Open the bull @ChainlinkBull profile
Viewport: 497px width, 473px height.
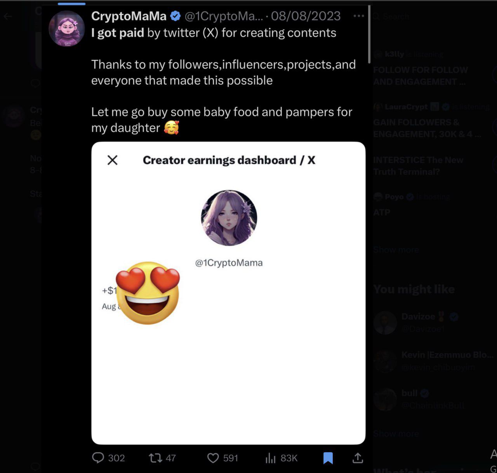tap(410, 393)
